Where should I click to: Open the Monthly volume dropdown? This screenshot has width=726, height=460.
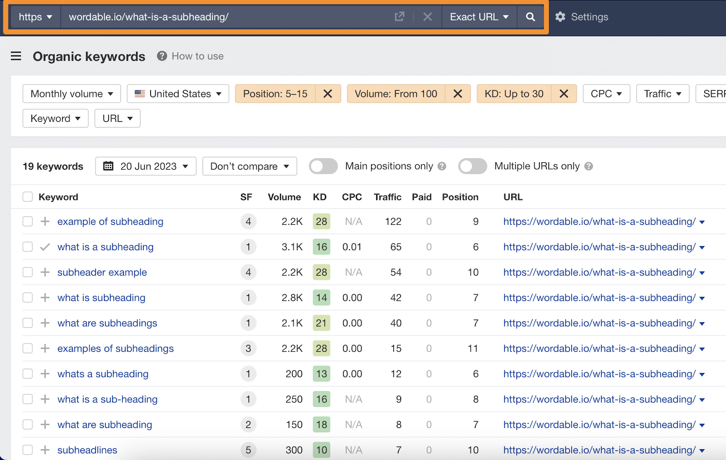(x=72, y=94)
